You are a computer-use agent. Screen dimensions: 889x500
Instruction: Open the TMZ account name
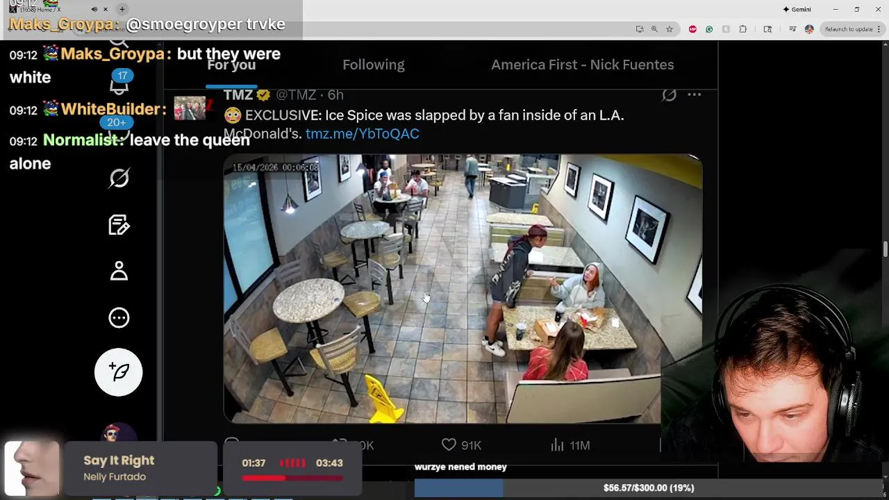(x=238, y=95)
